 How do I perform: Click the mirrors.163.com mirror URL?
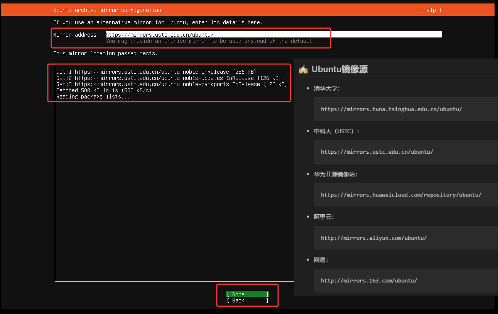(369, 280)
